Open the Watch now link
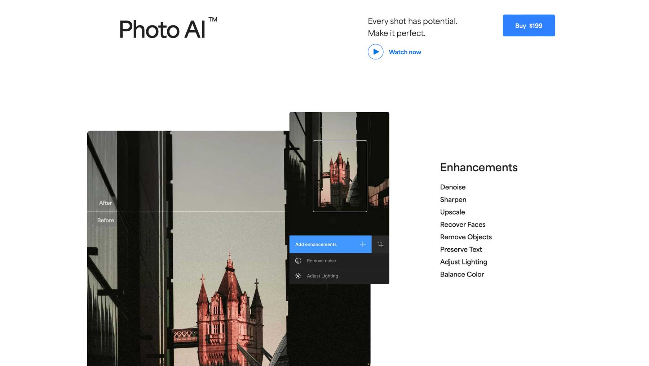This screenshot has width=649, height=366. (x=405, y=52)
